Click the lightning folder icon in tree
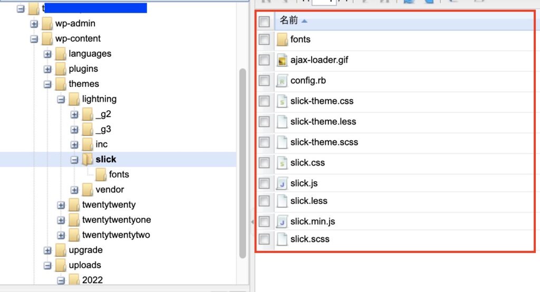The image size is (540, 292). [x=74, y=99]
